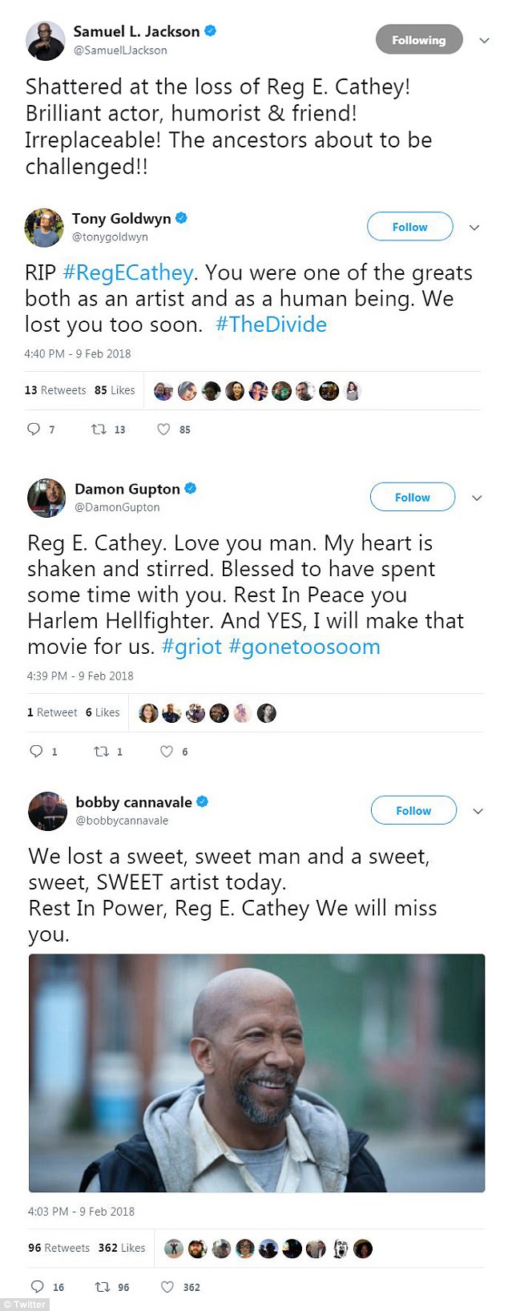This screenshot has height=1311, width=508.
Task: Retweet bobby cannavale's tweet
Action: coord(103,1287)
